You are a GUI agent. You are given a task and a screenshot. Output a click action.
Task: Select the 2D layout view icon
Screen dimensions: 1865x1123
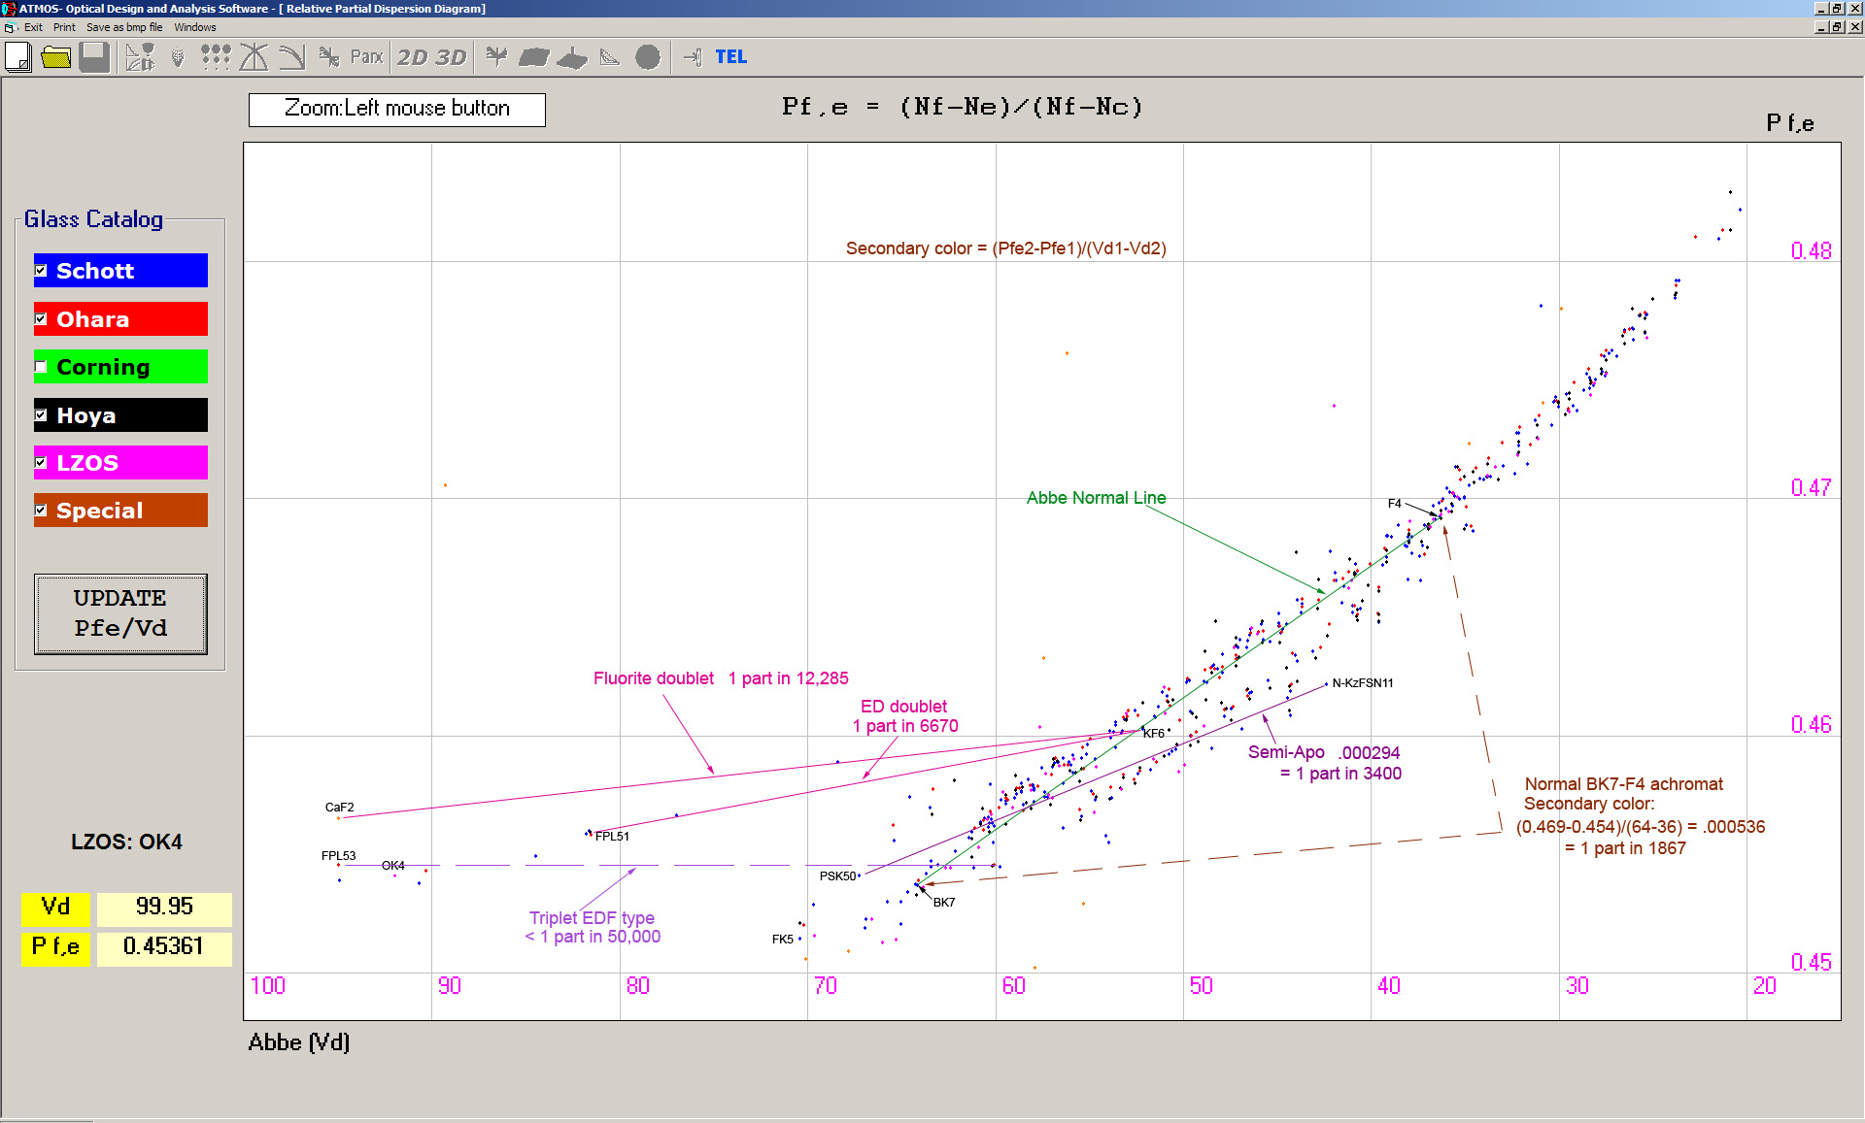coord(412,57)
